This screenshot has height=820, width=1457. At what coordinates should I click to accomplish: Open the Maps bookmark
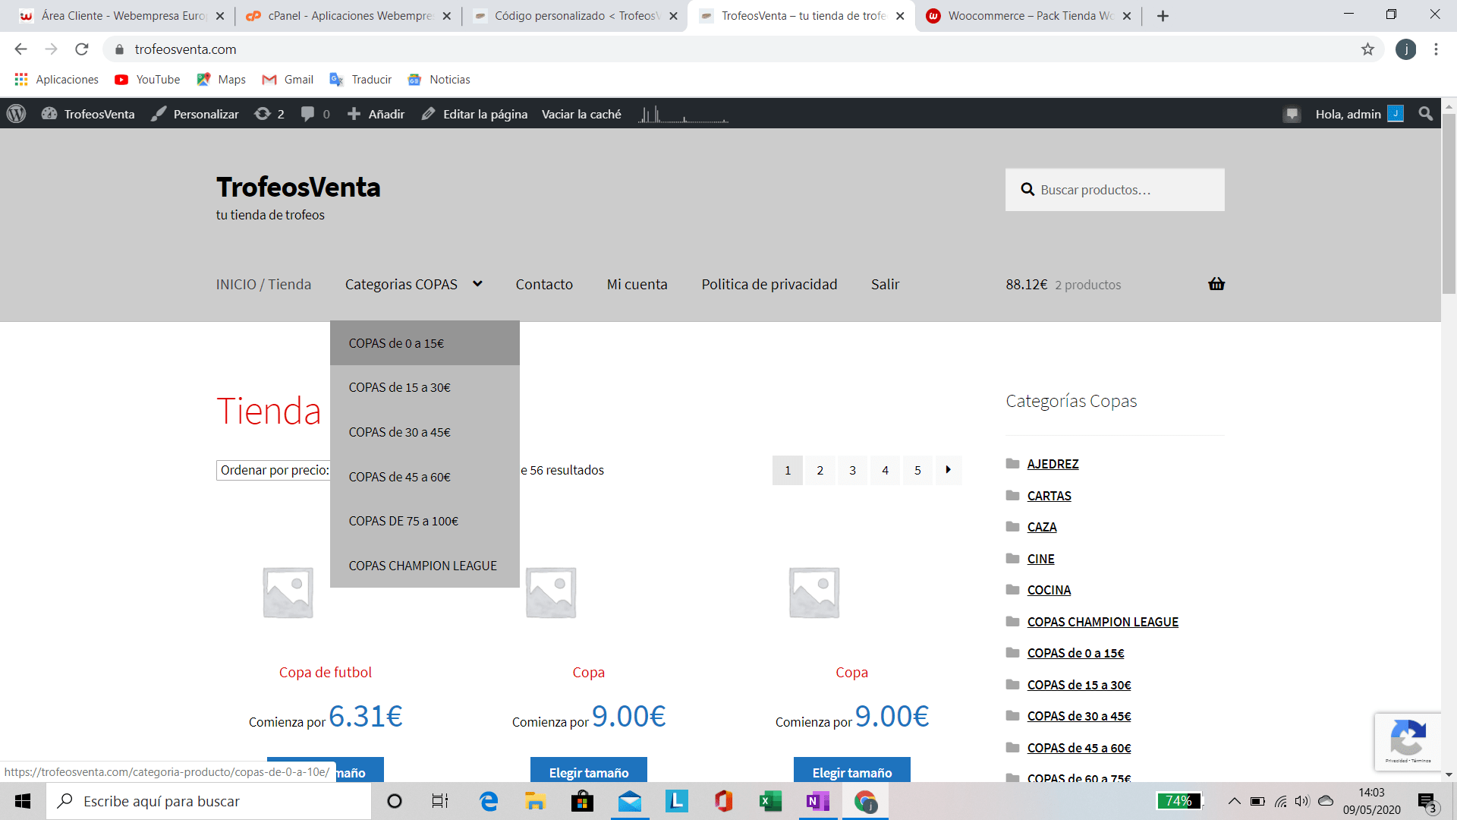(x=221, y=79)
